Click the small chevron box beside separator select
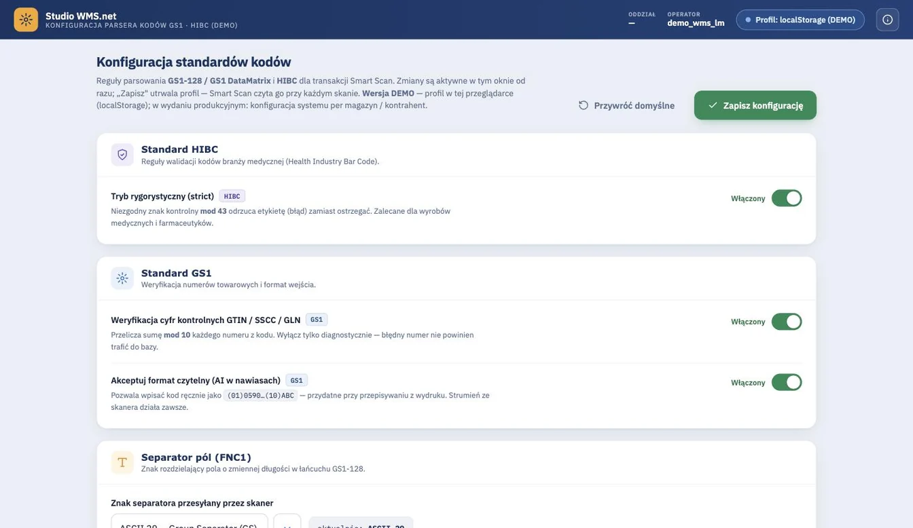Viewport: 913px width, 528px height. [287, 521]
